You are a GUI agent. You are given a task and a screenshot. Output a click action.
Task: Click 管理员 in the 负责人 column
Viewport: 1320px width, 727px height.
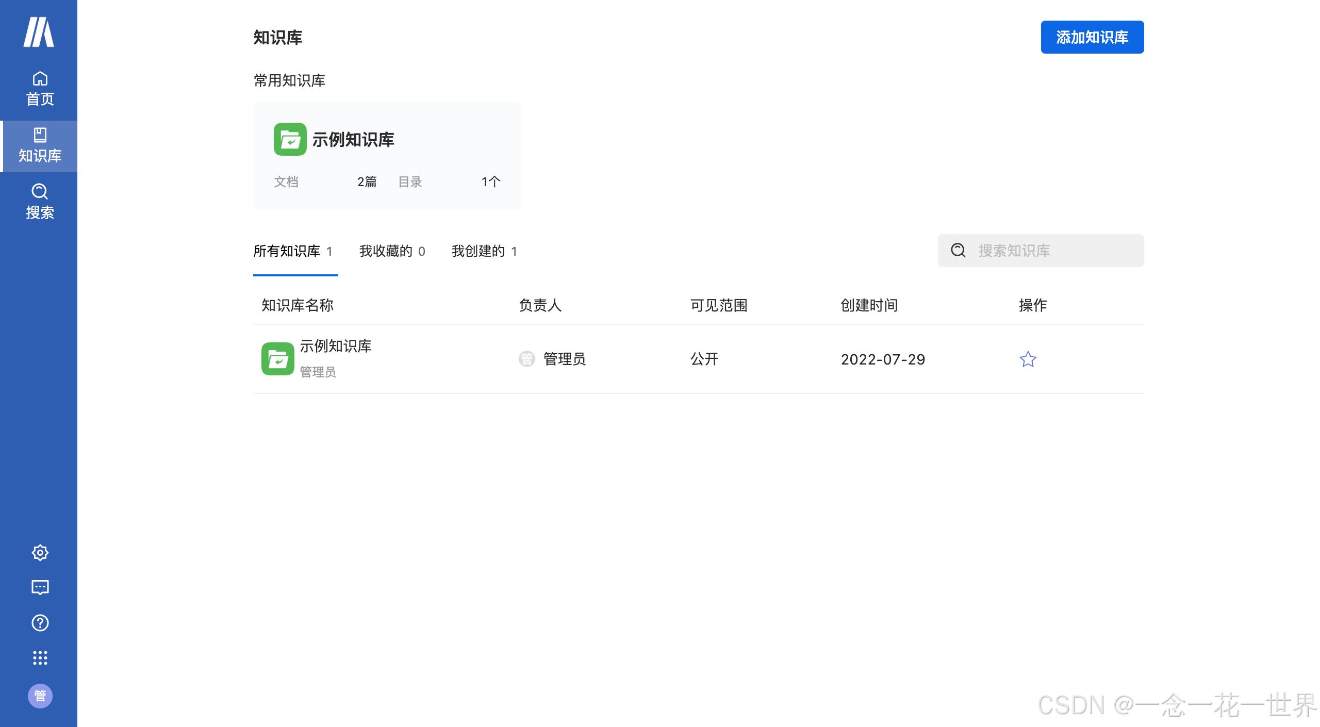tap(565, 359)
